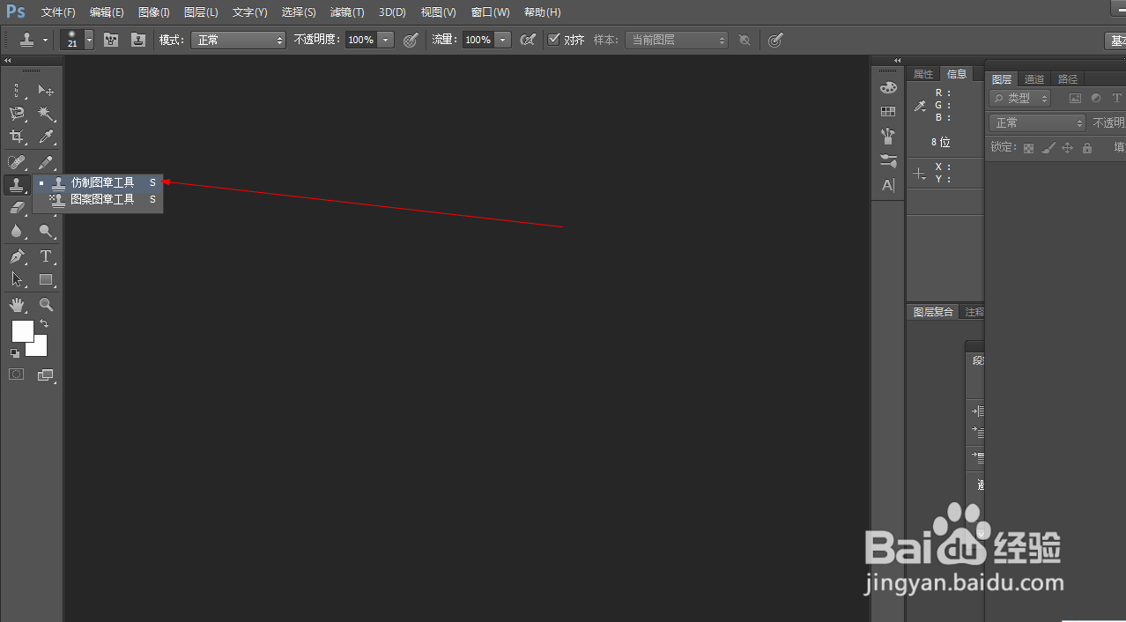Open the layer blend mode 正常 dropdown
Image resolution: width=1126 pixels, height=622 pixels.
[1038, 122]
